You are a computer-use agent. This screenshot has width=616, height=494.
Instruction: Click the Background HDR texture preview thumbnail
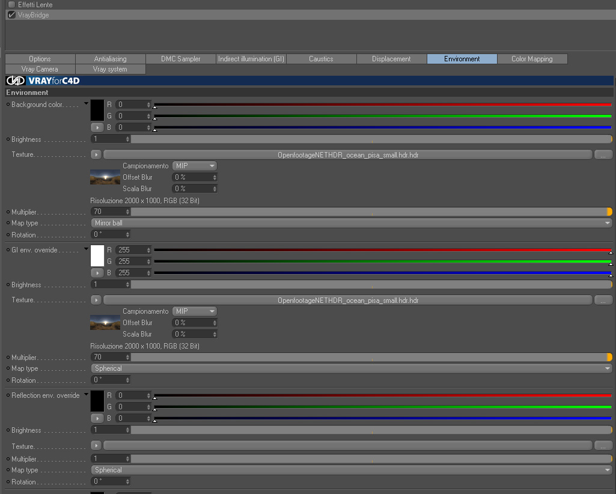click(x=105, y=177)
